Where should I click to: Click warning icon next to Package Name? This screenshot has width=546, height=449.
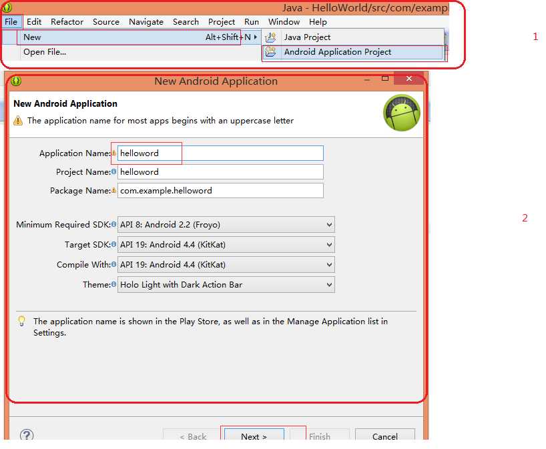(114, 190)
